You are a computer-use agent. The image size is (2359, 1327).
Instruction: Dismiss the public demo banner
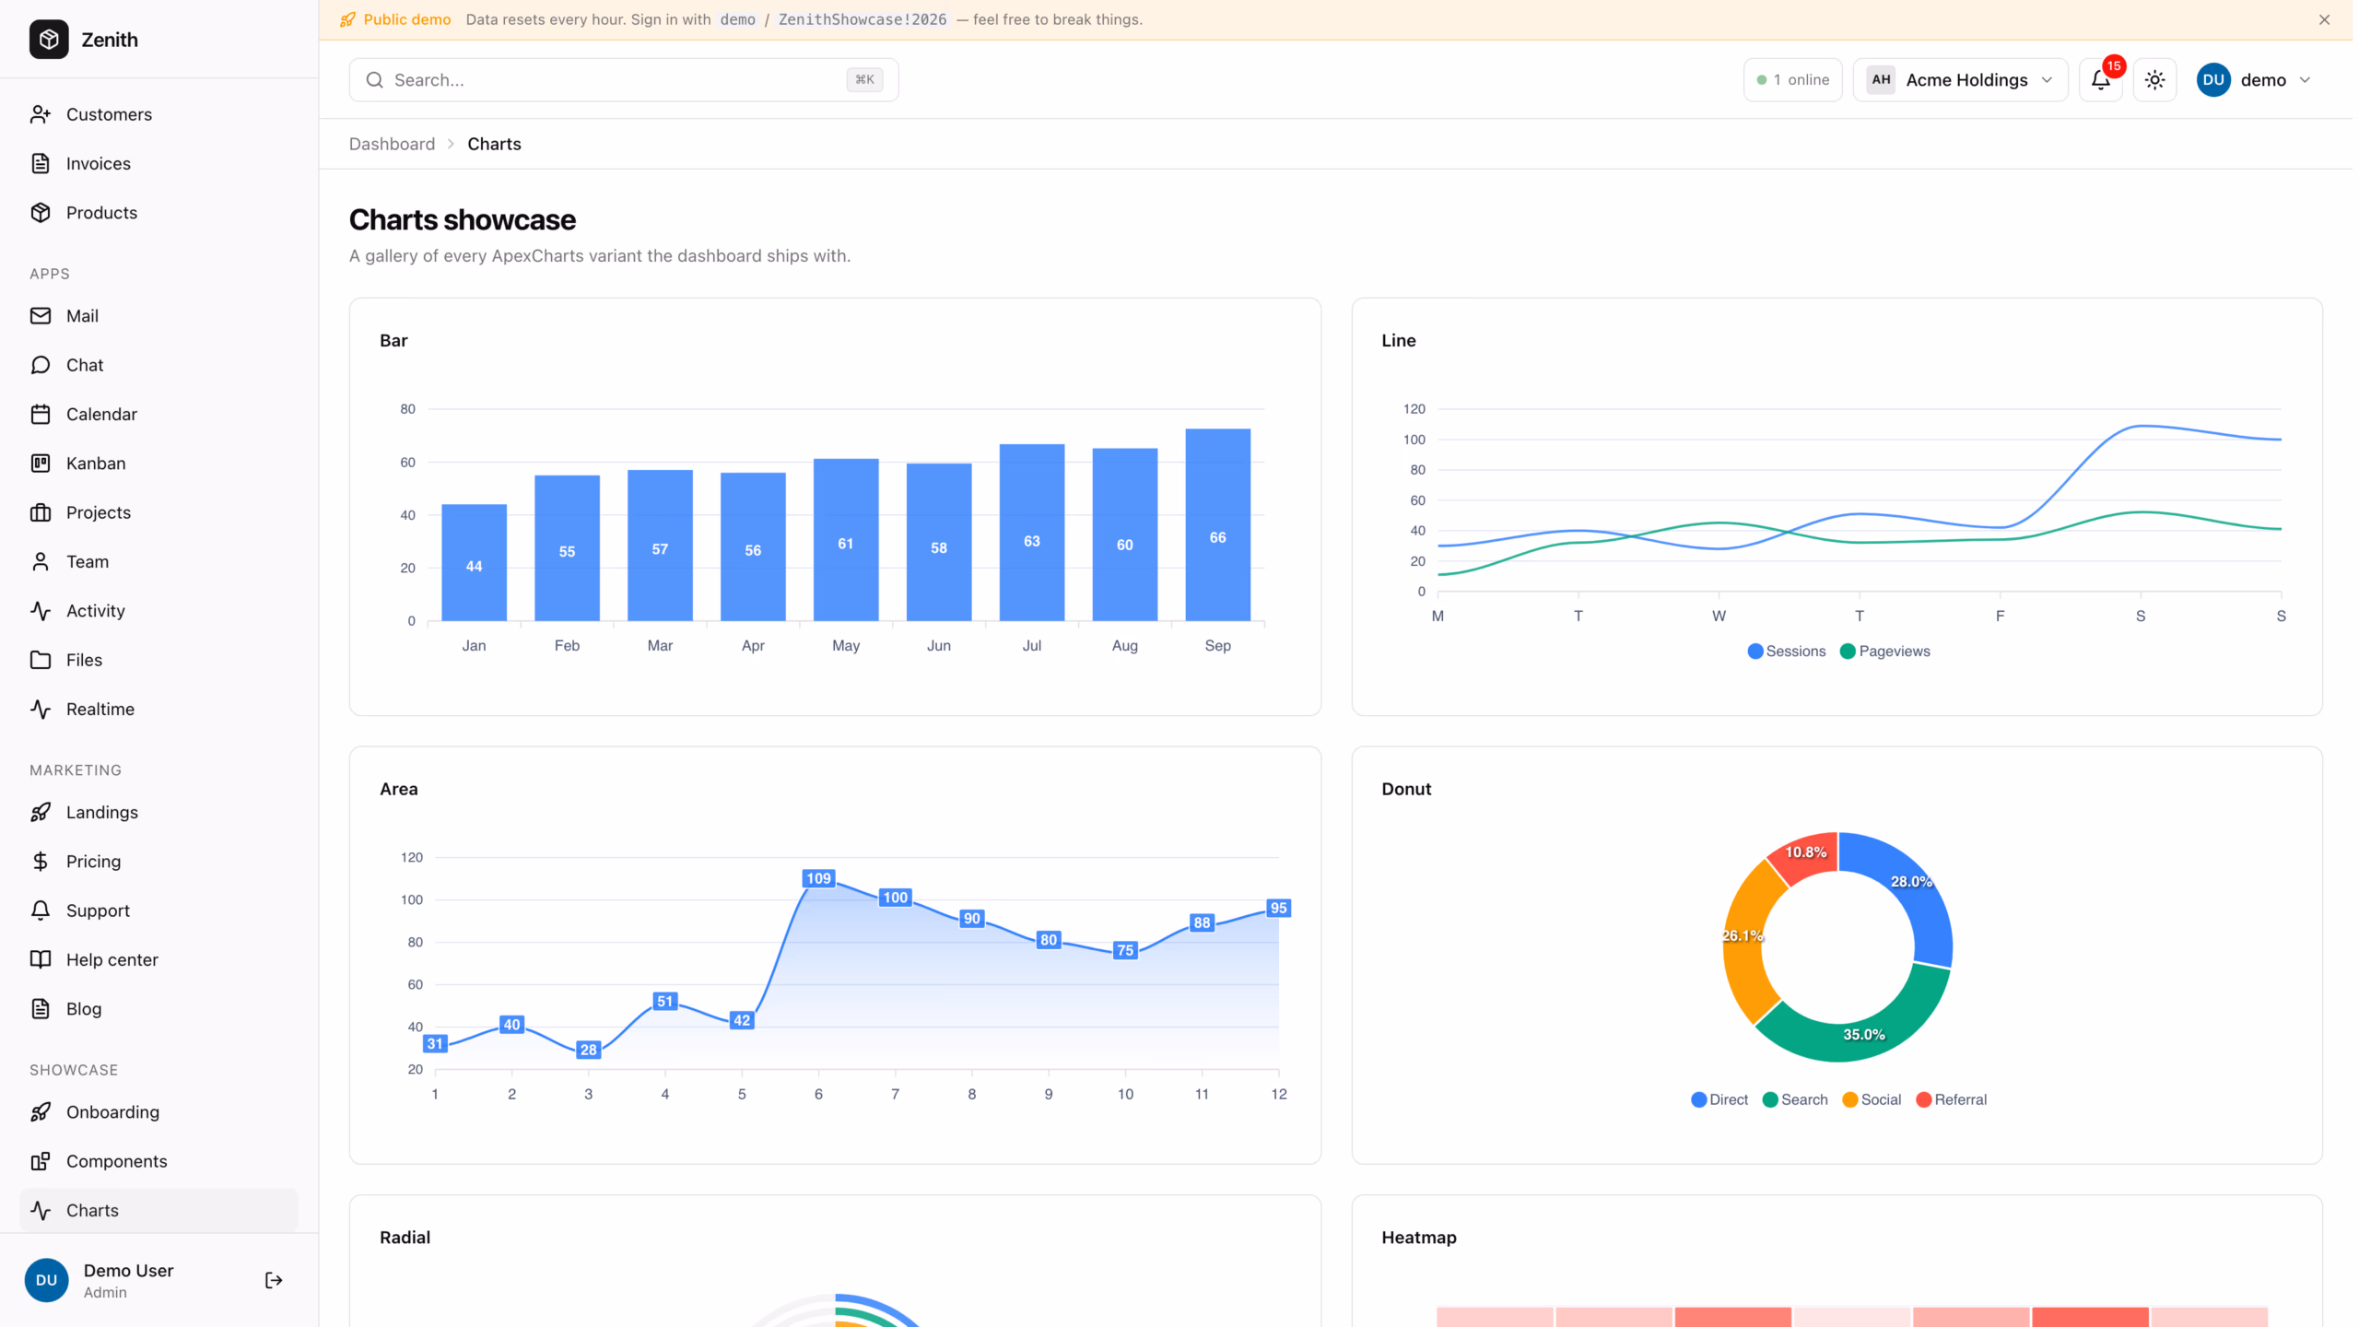tap(2324, 19)
